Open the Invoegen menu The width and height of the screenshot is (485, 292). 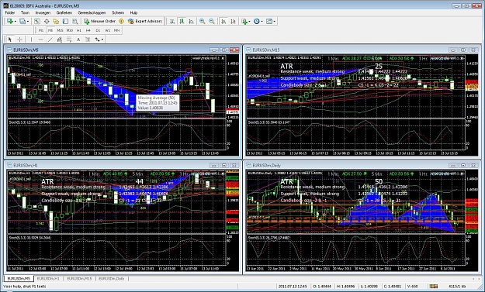43,12
